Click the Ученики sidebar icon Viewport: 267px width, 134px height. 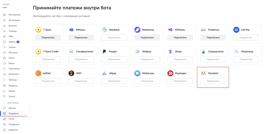[x=4, y=31]
